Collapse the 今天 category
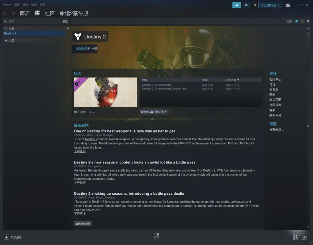Image resolution: width=313 pixels, height=245 pixels. tap(6, 29)
